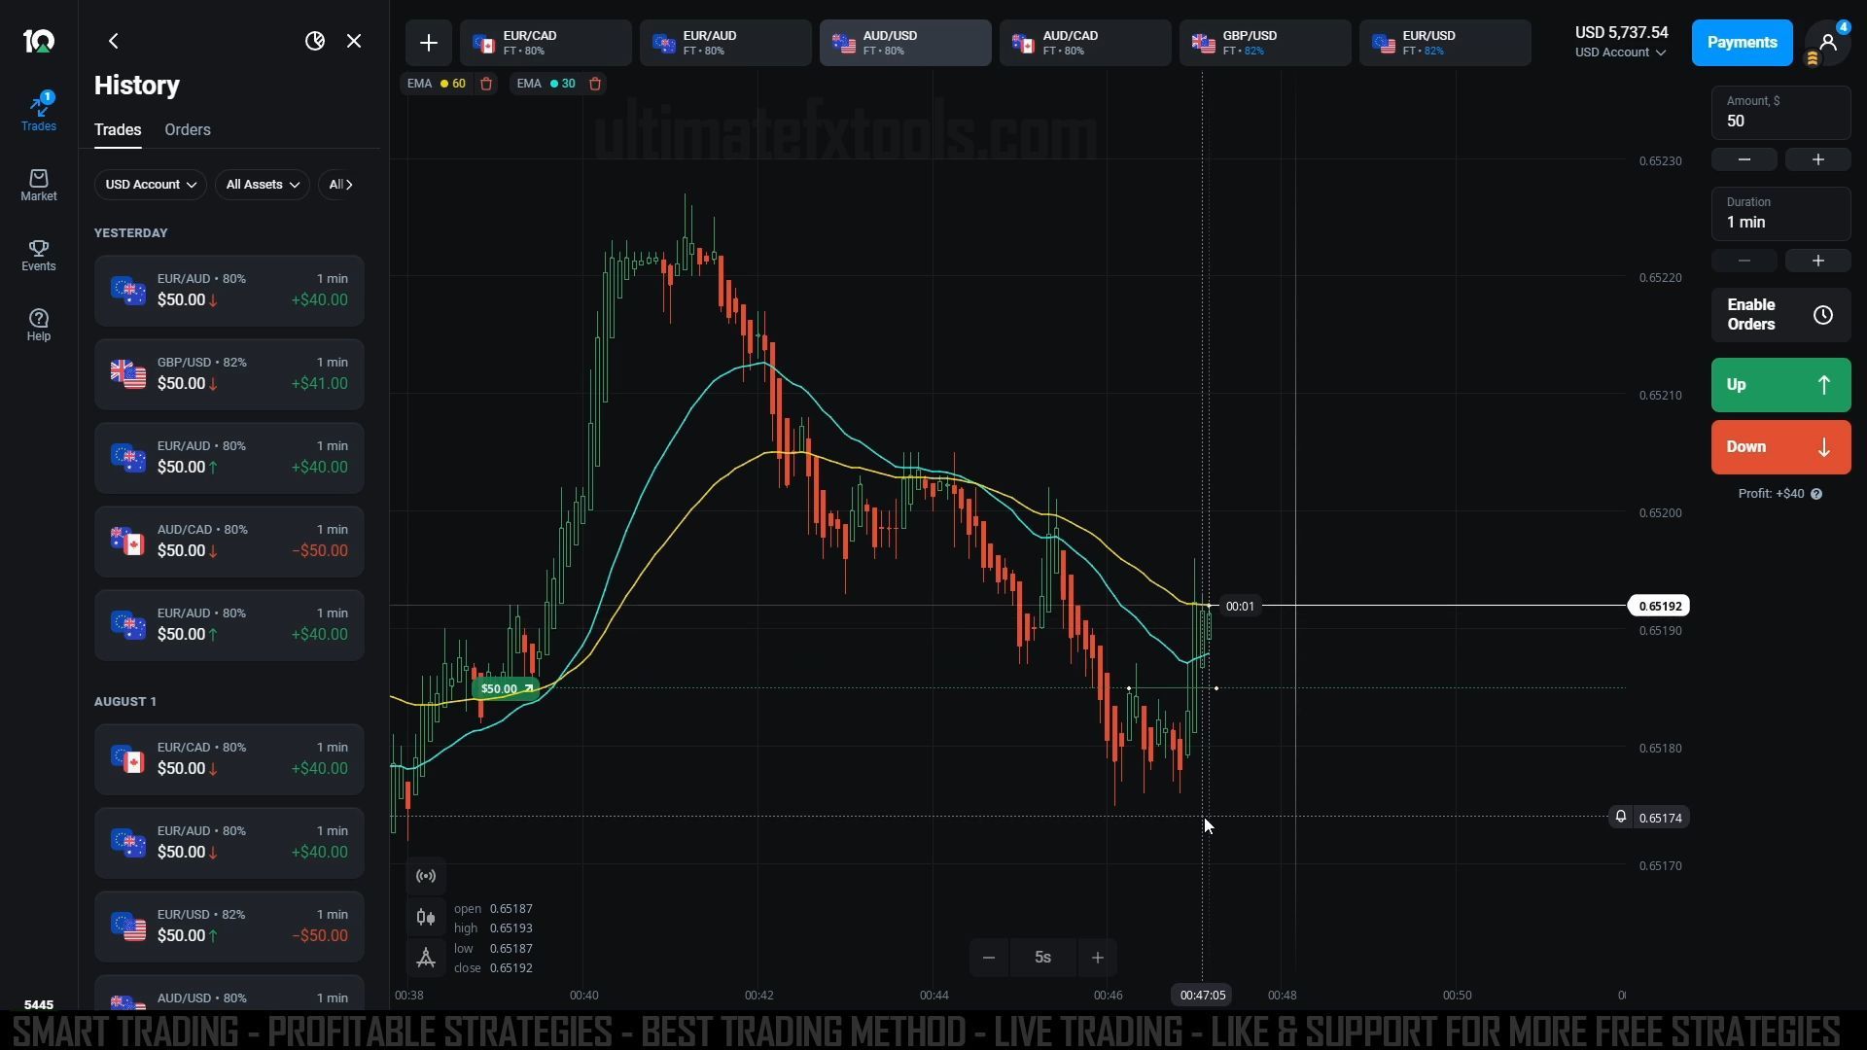The image size is (1867, 1050).
Task: Open the 5s timeframe selector
Action: click(1043, 958)
